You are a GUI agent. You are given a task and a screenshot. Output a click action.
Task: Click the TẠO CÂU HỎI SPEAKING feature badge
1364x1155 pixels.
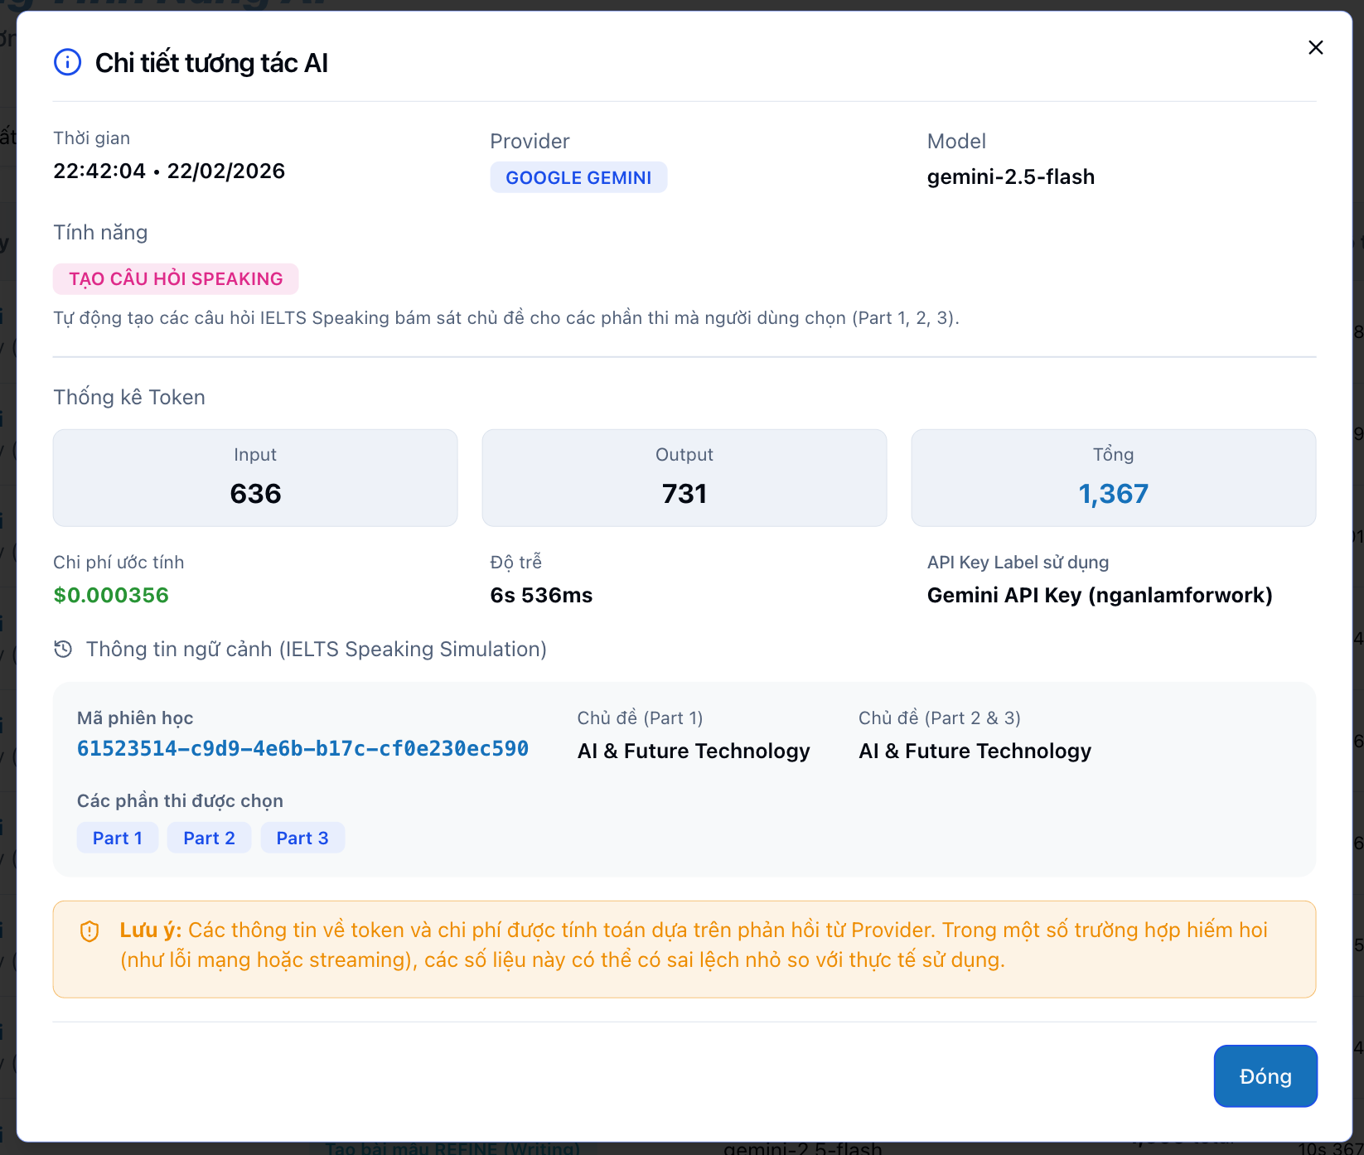pos(175,278)
